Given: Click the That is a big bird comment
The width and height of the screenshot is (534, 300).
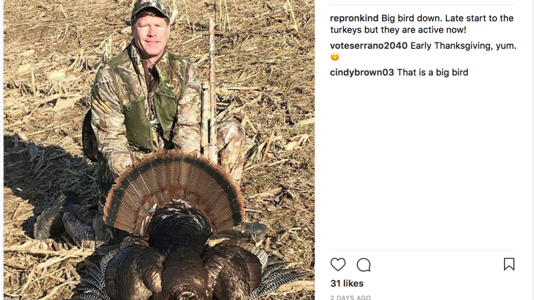Looking at the screenshot, I should [433, 73].
